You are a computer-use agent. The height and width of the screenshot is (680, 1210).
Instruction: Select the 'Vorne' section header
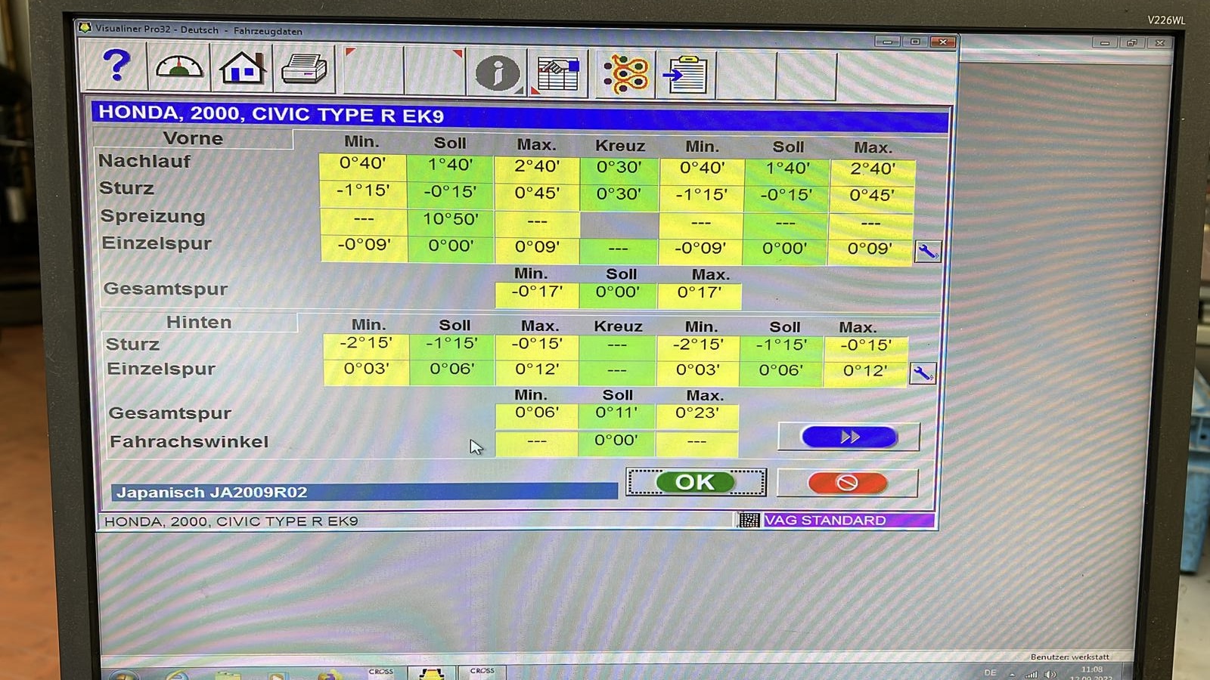click(193, 138)
